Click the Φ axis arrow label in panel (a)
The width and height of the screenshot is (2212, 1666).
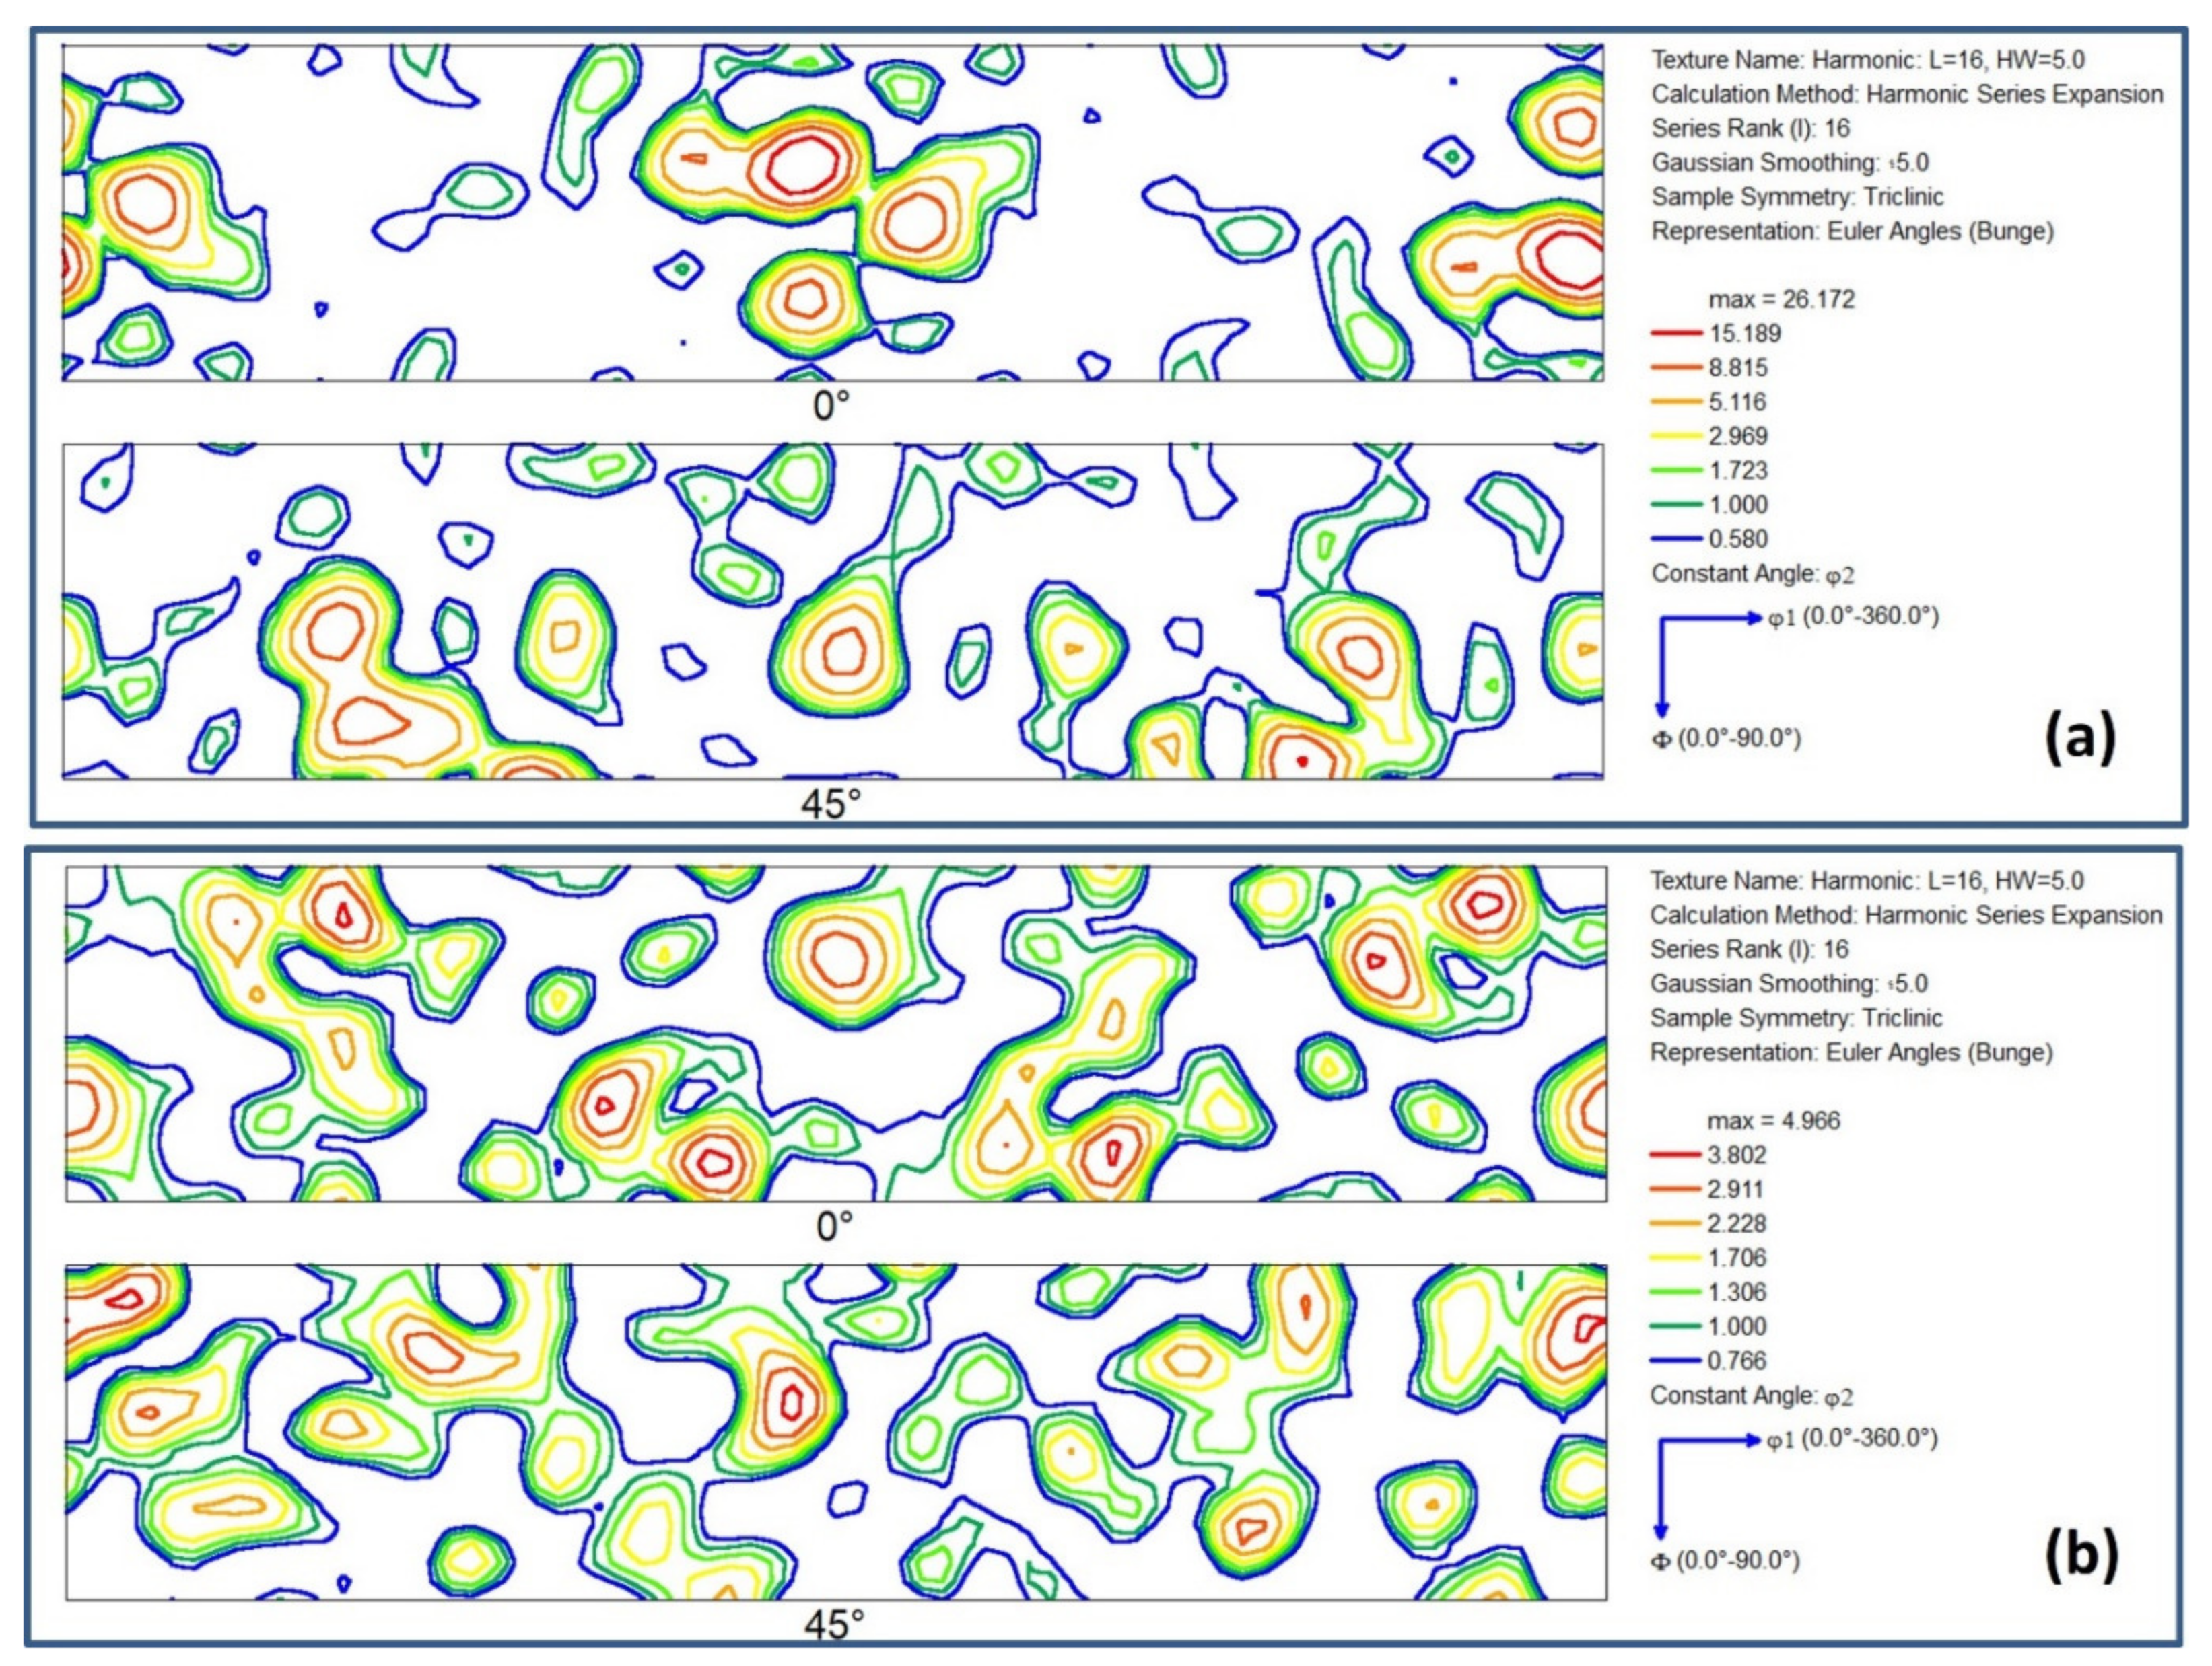pyautogui.click(x=1726, y=739)
